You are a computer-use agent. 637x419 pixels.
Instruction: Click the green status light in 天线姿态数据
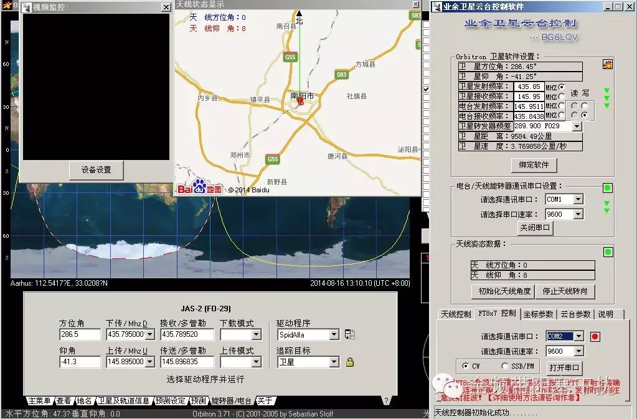(x=608, y=252)
